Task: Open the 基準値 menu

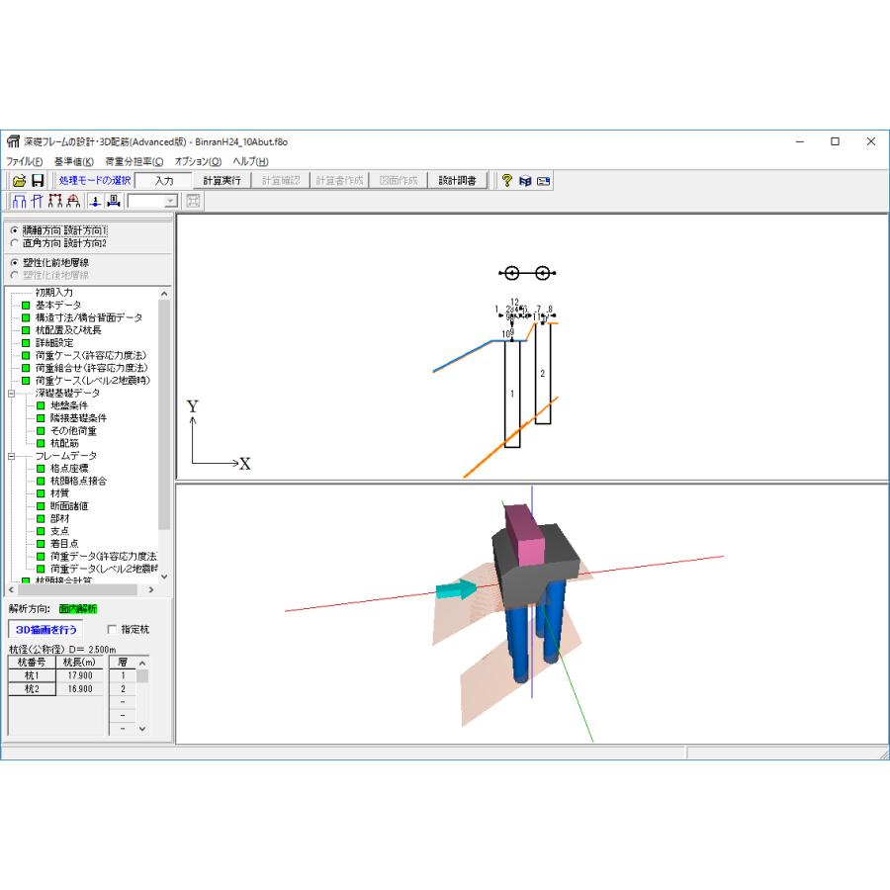Action: [74, 161]
